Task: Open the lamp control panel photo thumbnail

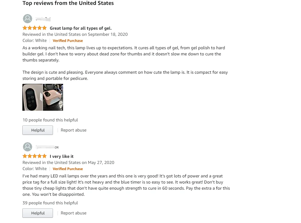Action: click(x=32, y=97)
